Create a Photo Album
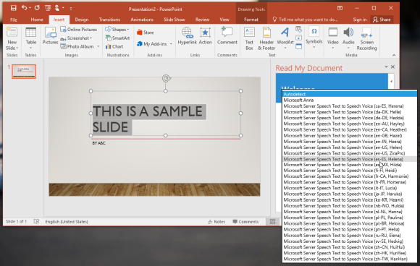Image resolution: width=420 pixels, height=266 pixels. tap(77, 46)
